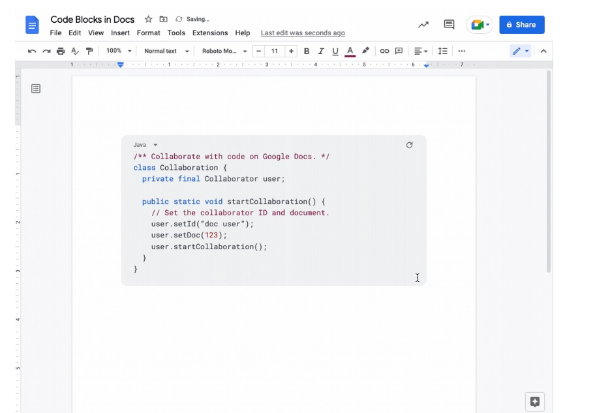This screenshot has width=610, height=413.
Task: Click the Google Docs home icon
Action: [32, 25]
